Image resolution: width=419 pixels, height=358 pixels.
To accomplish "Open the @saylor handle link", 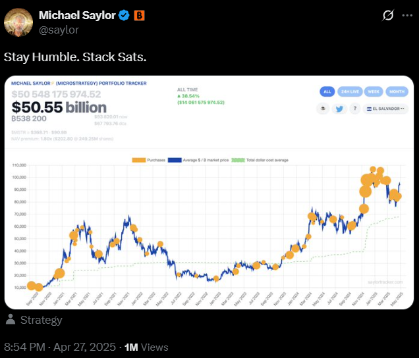I will point(59,30).
